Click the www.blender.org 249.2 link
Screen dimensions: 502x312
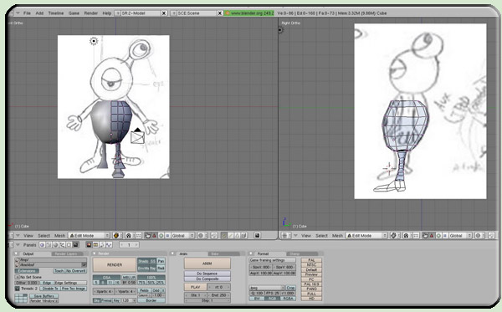pos(249,13)
